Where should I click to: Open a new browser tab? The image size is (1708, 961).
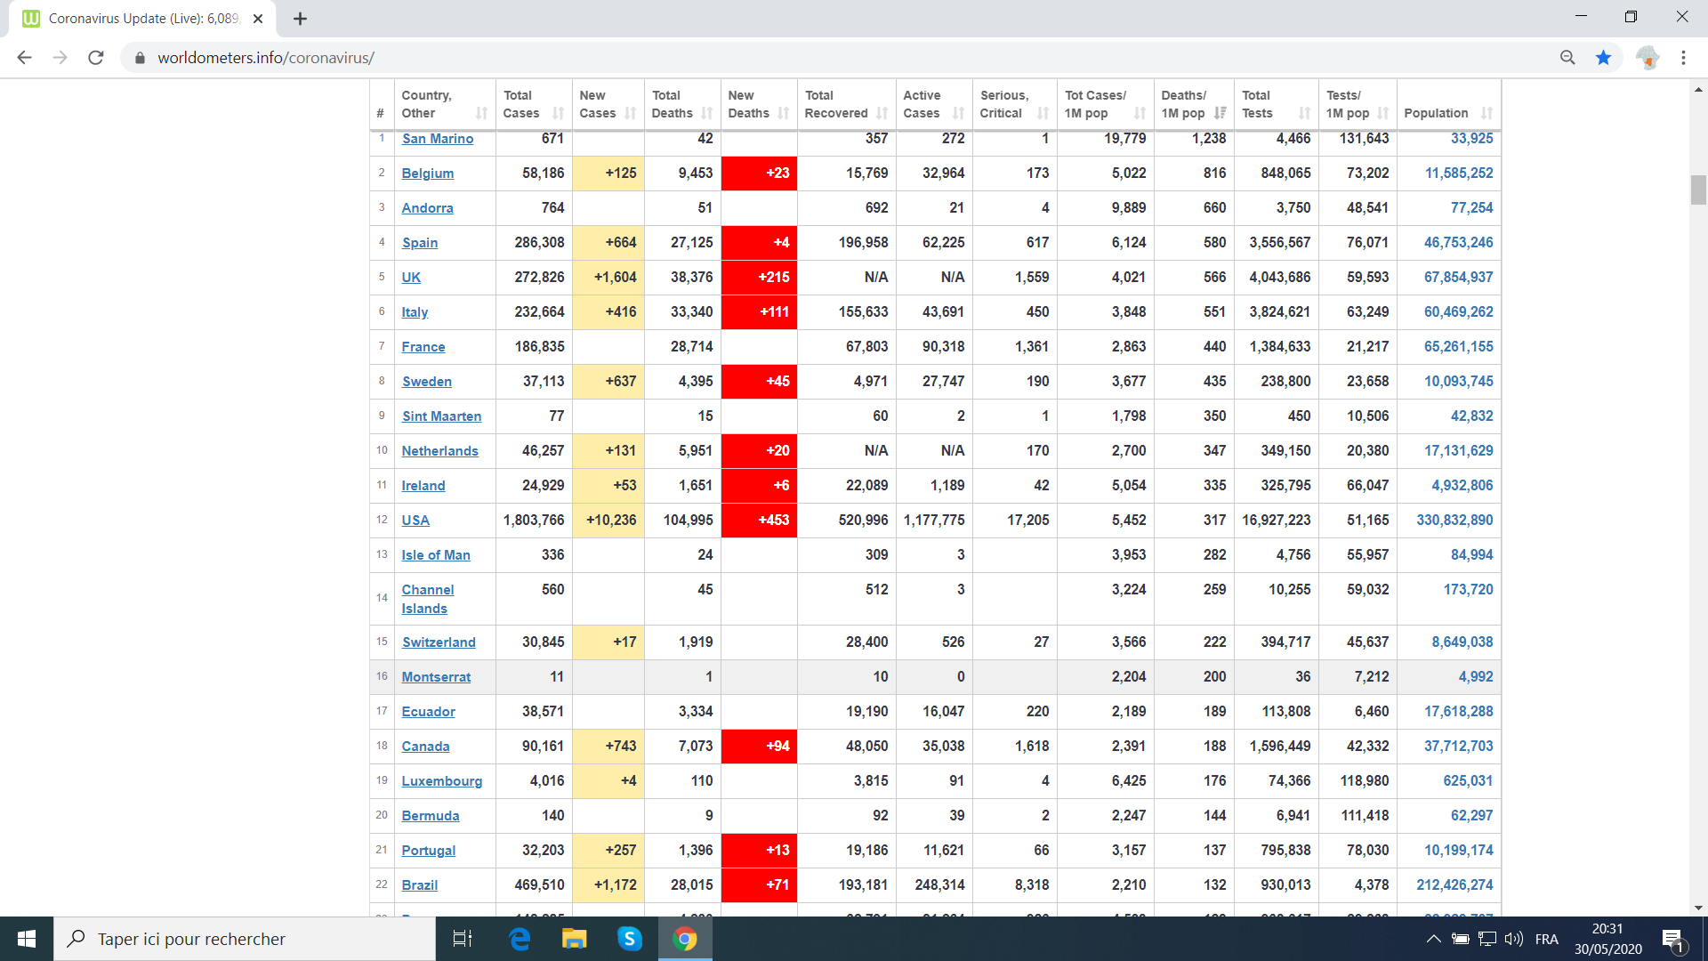[301, 19]
